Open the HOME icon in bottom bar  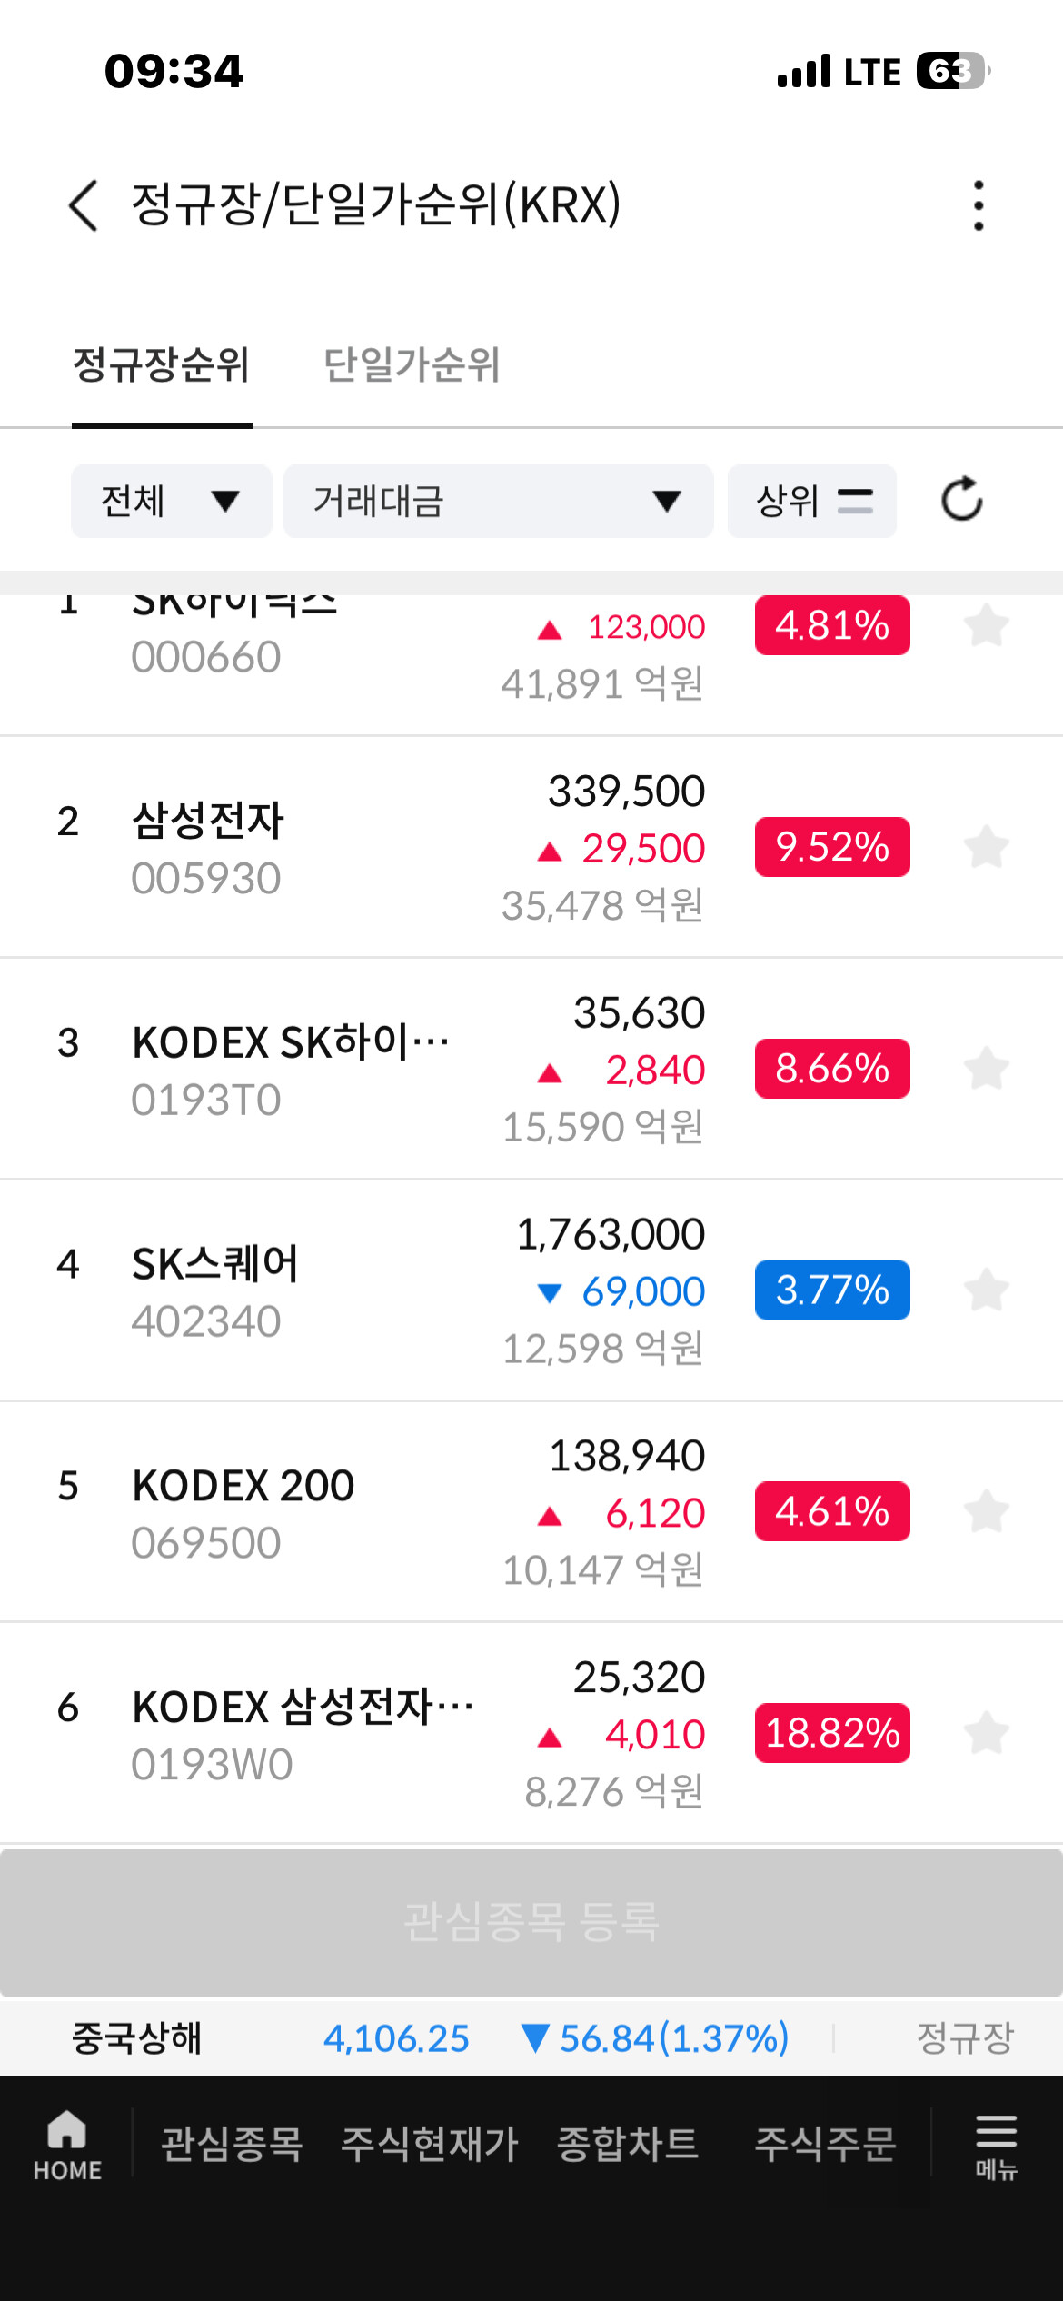[x=67, y=2145]
